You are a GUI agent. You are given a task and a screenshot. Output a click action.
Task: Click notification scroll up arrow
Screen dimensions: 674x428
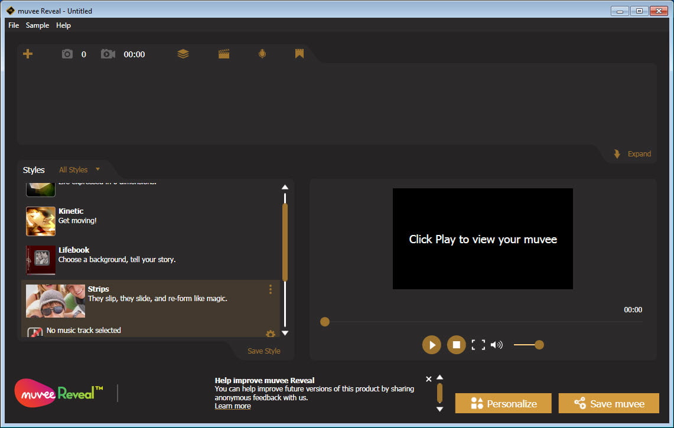439,377
